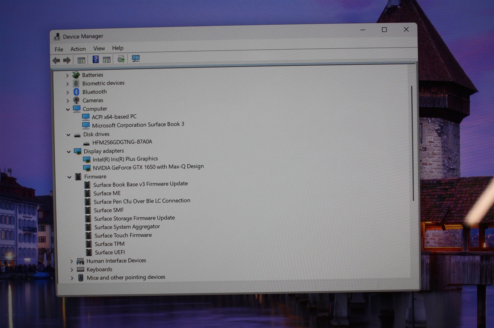Click Update device driver toolbar icon

(121, 59)
